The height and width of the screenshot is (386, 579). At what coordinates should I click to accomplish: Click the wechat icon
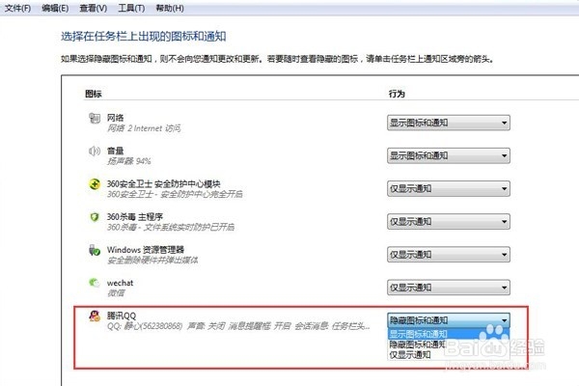pyautogui.click(x=95, y=283)
